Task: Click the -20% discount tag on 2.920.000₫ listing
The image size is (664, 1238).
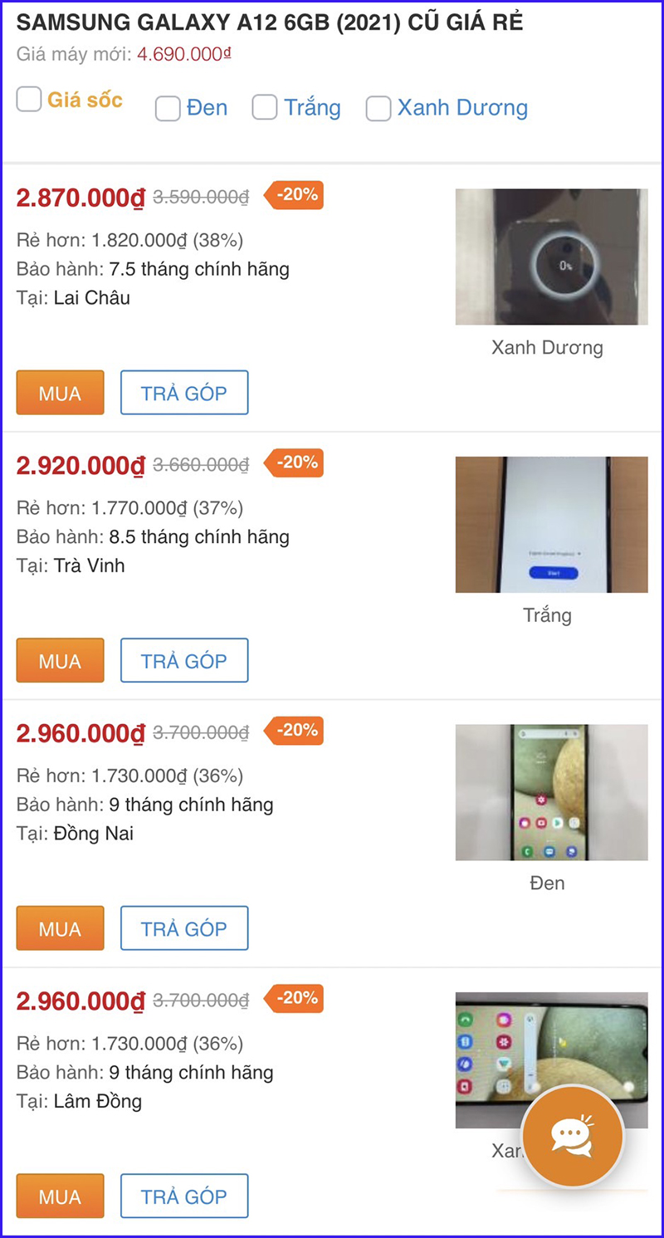Action: pos(295,462)
